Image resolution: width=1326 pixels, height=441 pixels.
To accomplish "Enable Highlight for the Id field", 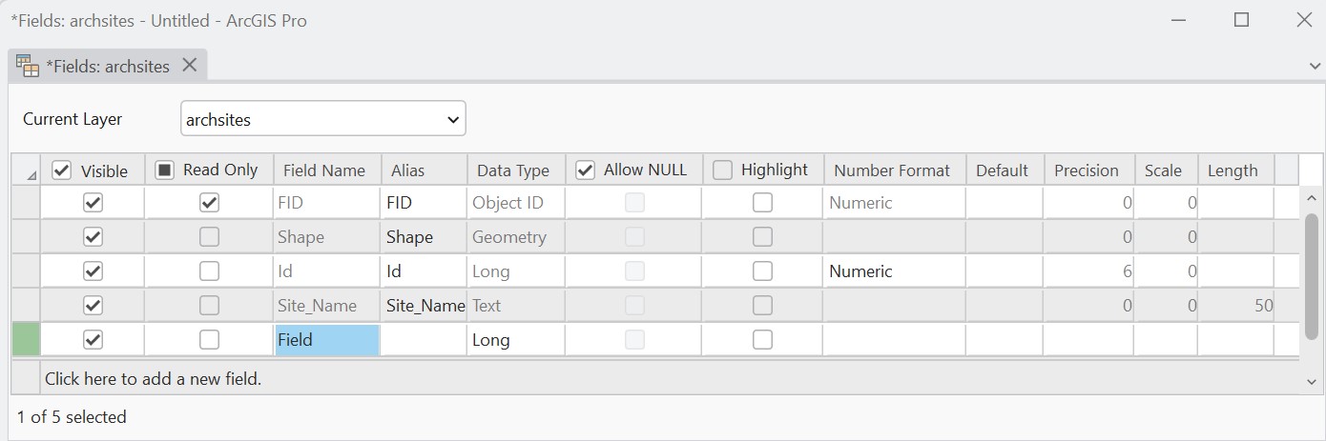I will coord(761,271).
